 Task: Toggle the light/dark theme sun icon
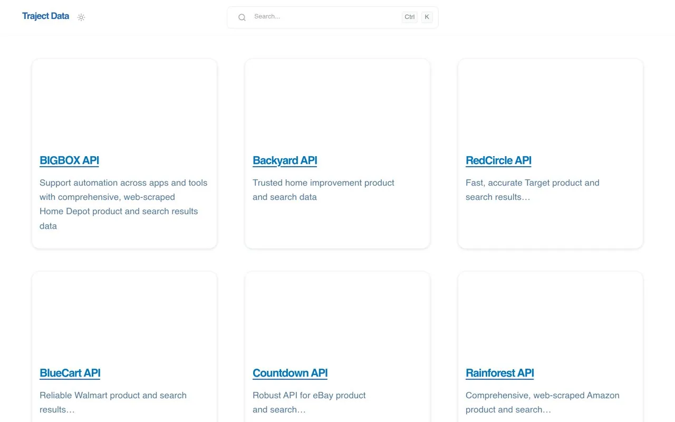coord(81,17)
